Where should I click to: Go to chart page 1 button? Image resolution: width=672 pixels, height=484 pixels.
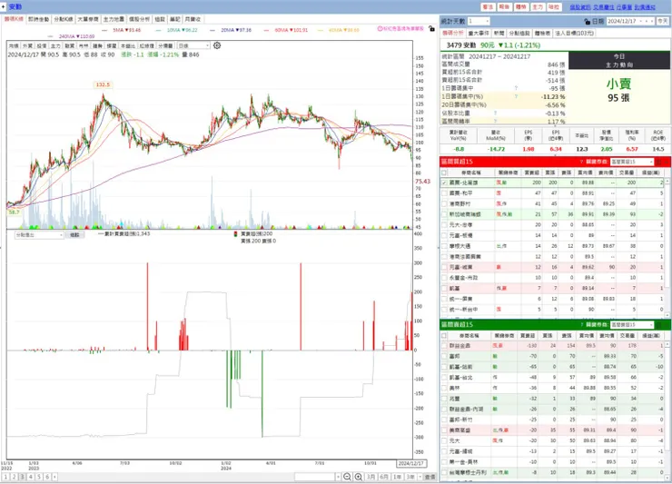(6, 477)
